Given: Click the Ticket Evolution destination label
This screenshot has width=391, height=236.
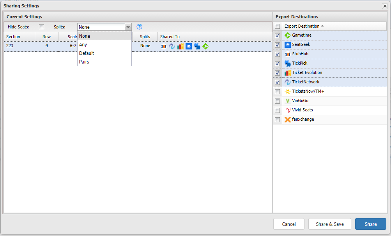Looking at the screenshot, I should point(307,72).
